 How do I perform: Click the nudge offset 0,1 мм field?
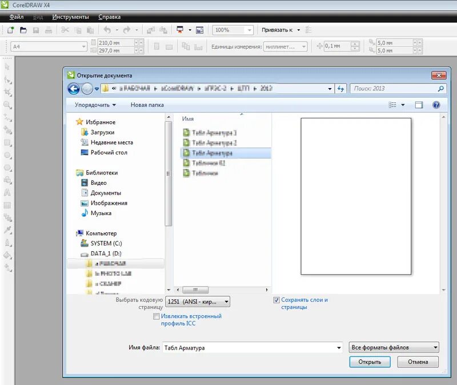[338, 46]
